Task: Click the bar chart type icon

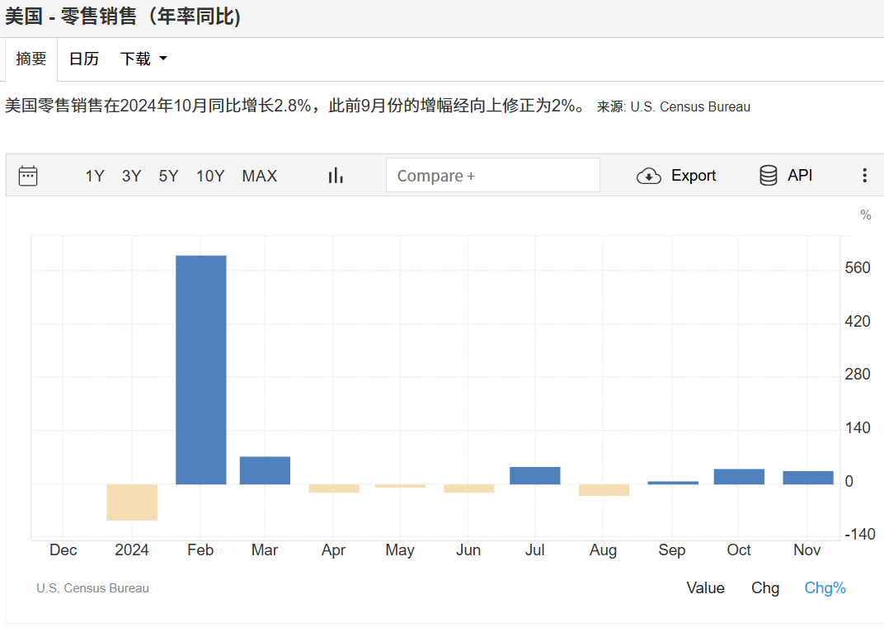Action: (x=336, y=176)
